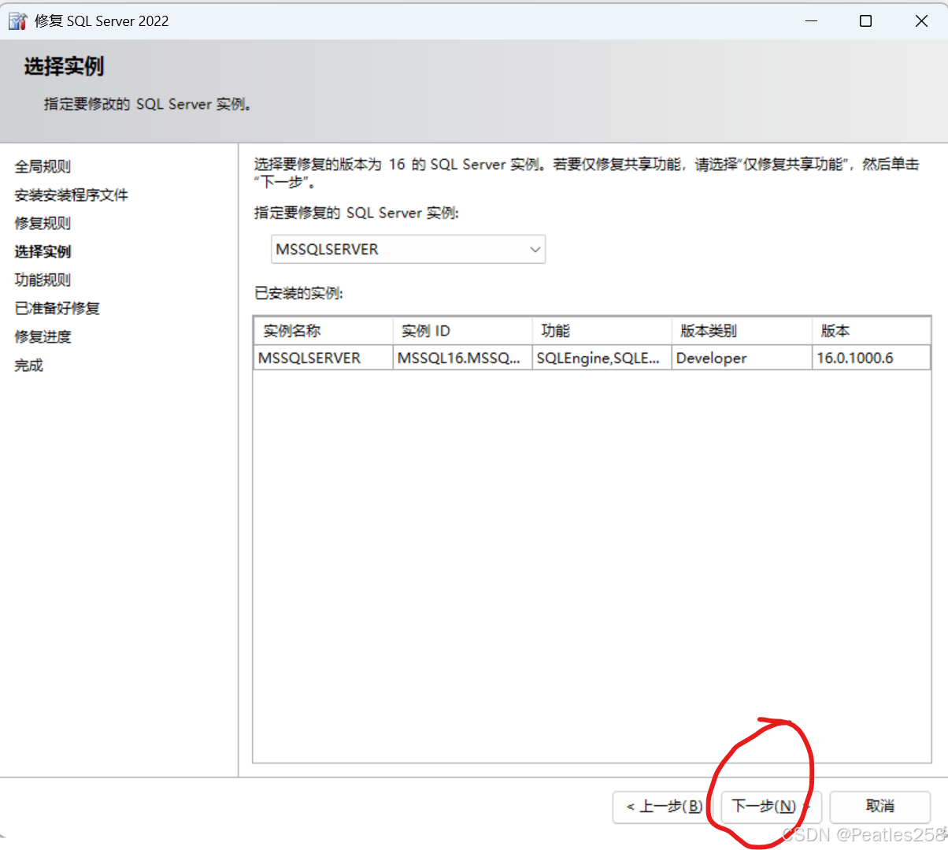Go back with 上一步(B) button
The image size is (948, 850).
(665, 807)
